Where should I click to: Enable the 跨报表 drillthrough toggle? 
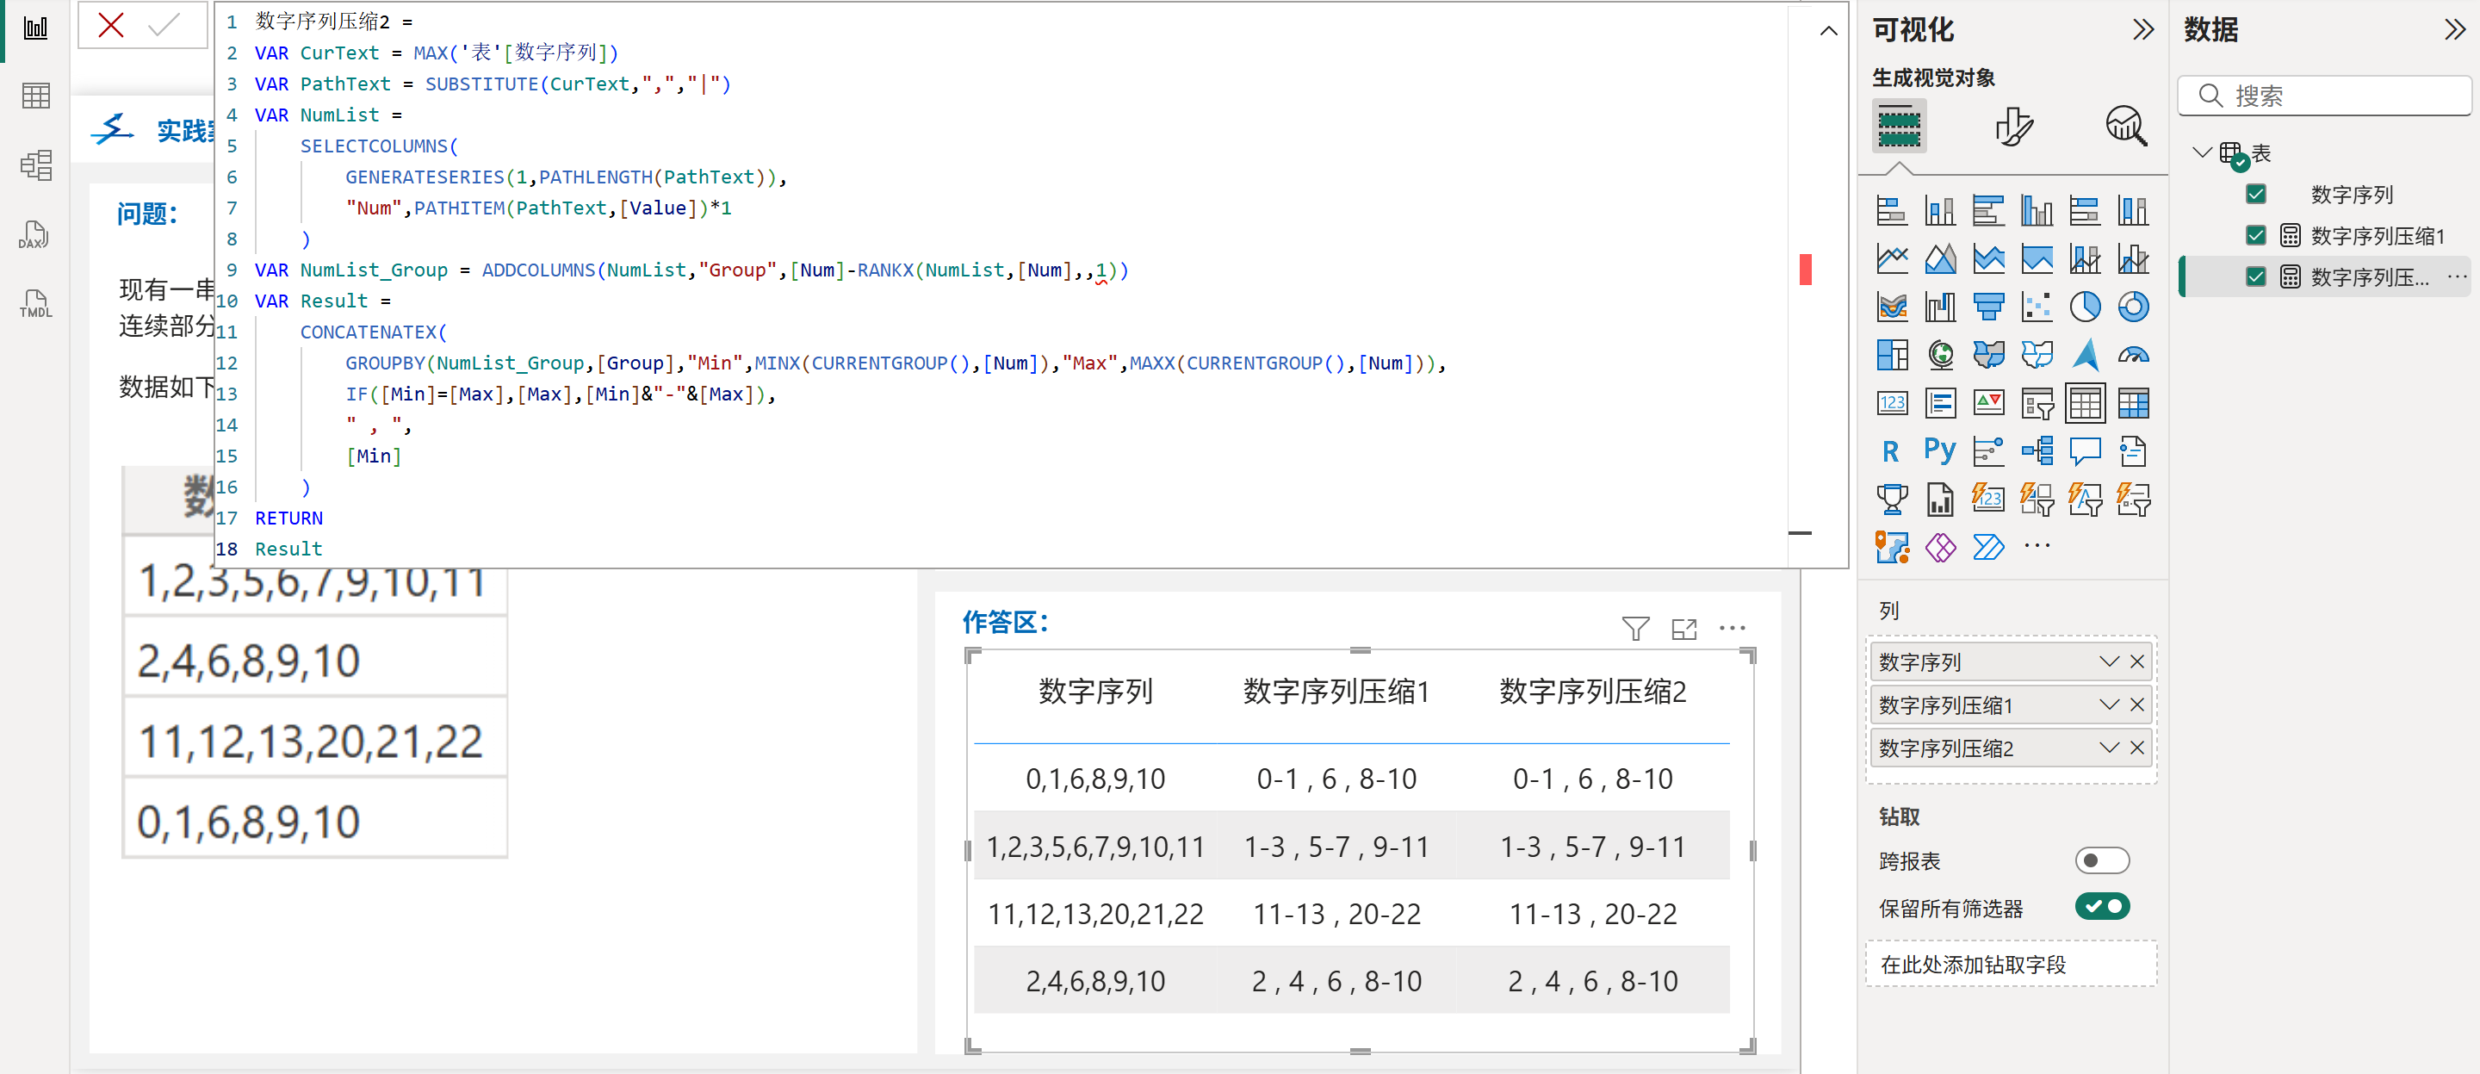(2101, 860)
